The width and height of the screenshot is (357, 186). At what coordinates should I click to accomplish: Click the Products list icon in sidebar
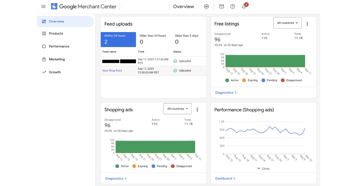pos(44,33)
